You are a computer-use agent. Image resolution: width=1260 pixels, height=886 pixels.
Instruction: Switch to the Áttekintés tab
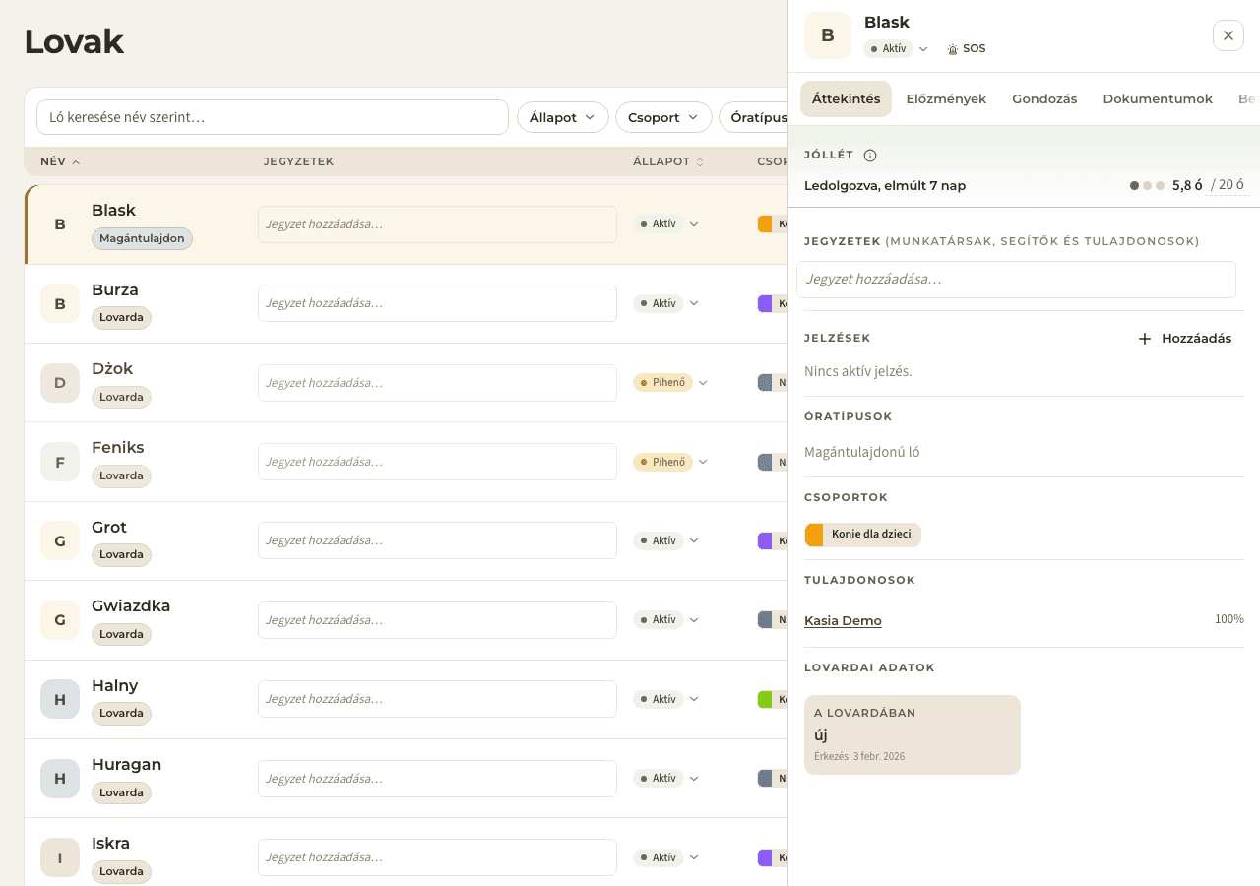847,98
